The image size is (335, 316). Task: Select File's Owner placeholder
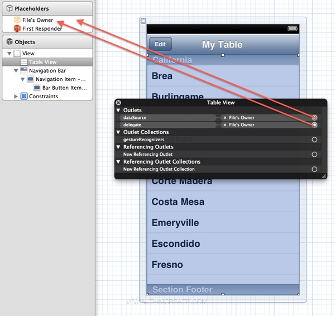(x=47, y=20)
